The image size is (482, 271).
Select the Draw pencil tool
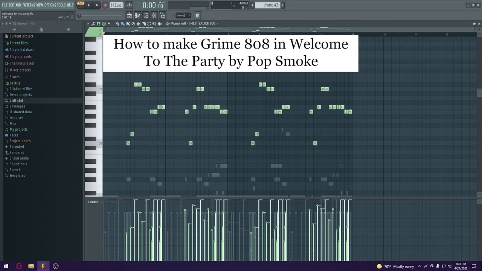coord(117,24)
